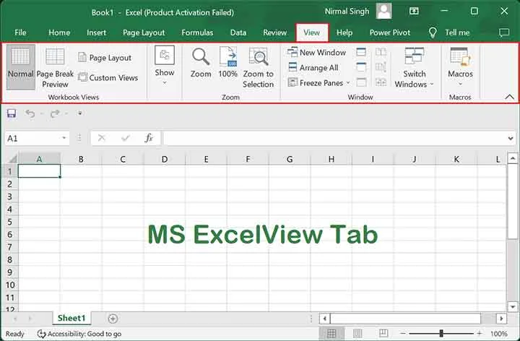Open a New Window
The image size is (520, 341).
[x=317, y=53]
